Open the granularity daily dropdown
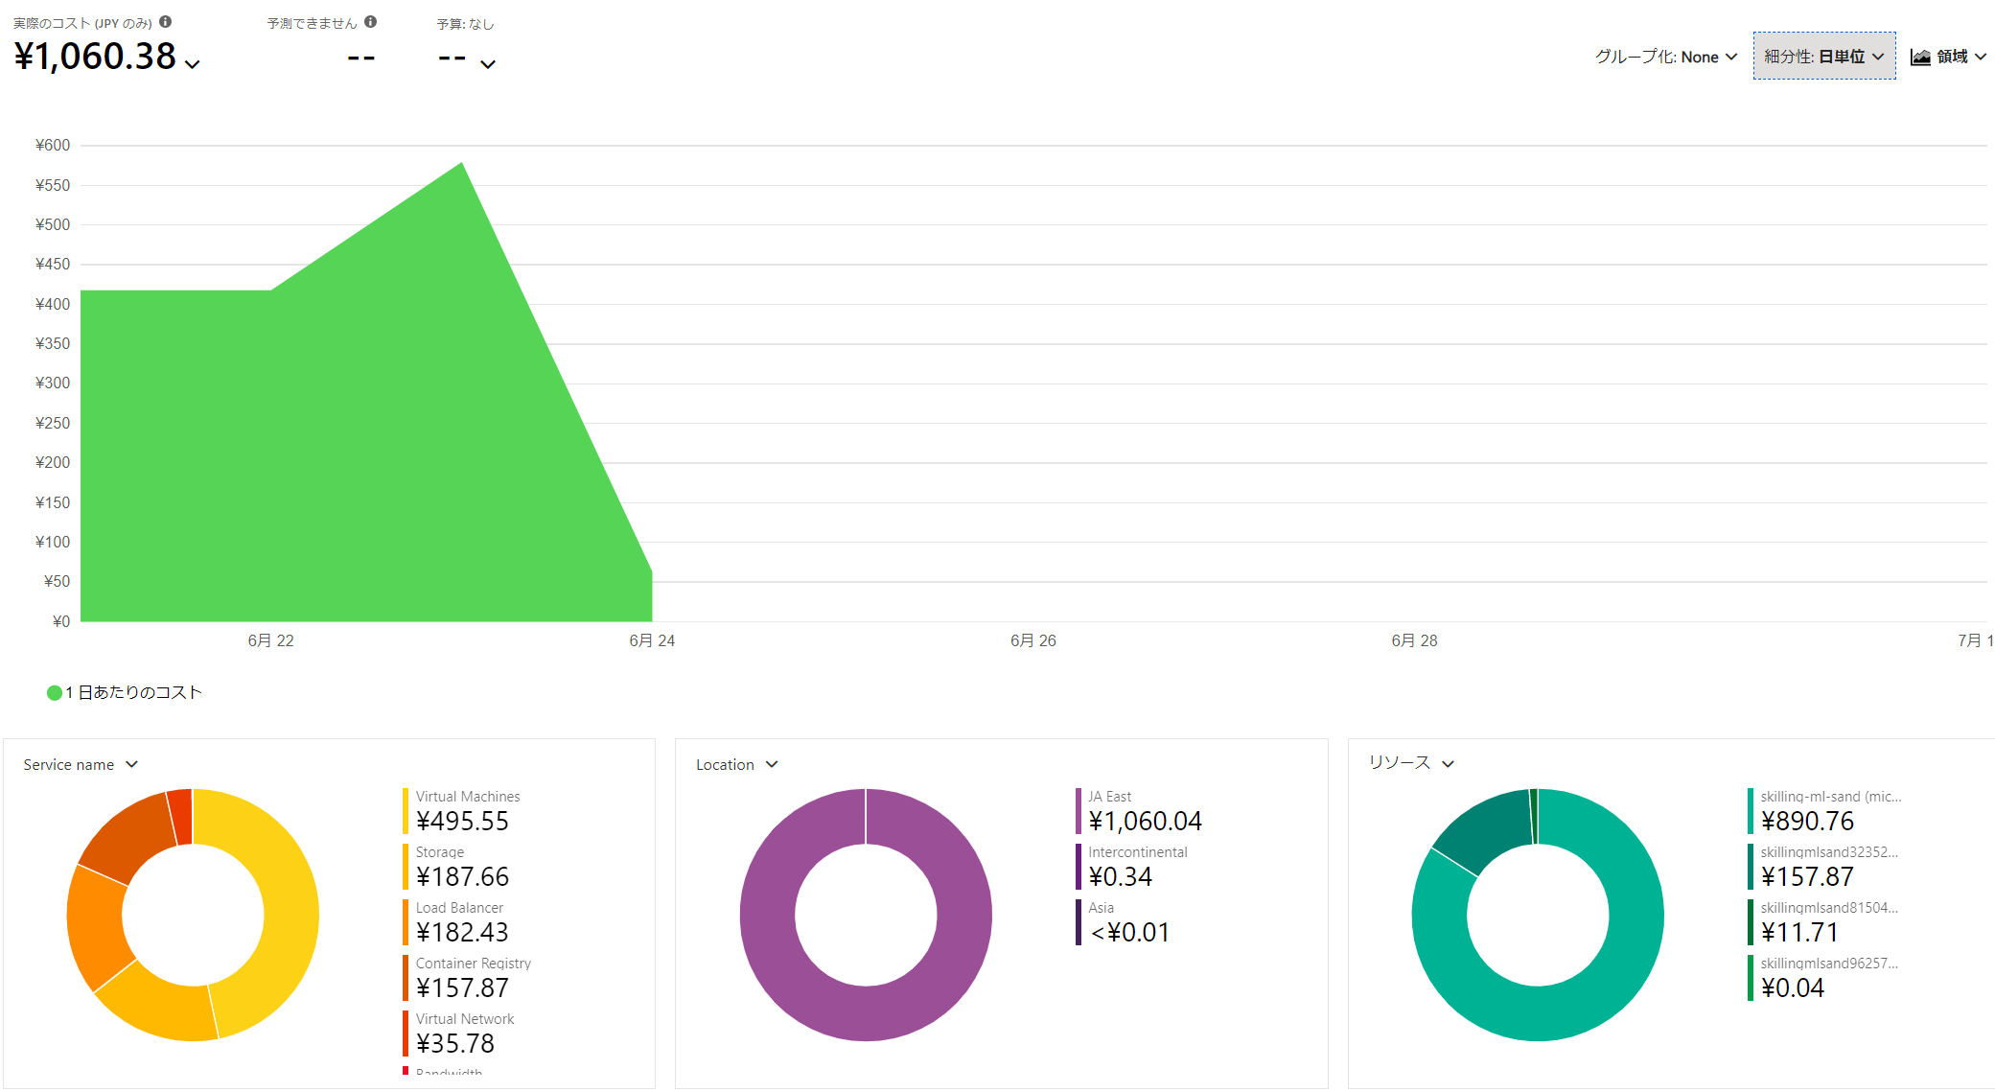This screenshot has width=1995, height=1092. (1823, 57)
